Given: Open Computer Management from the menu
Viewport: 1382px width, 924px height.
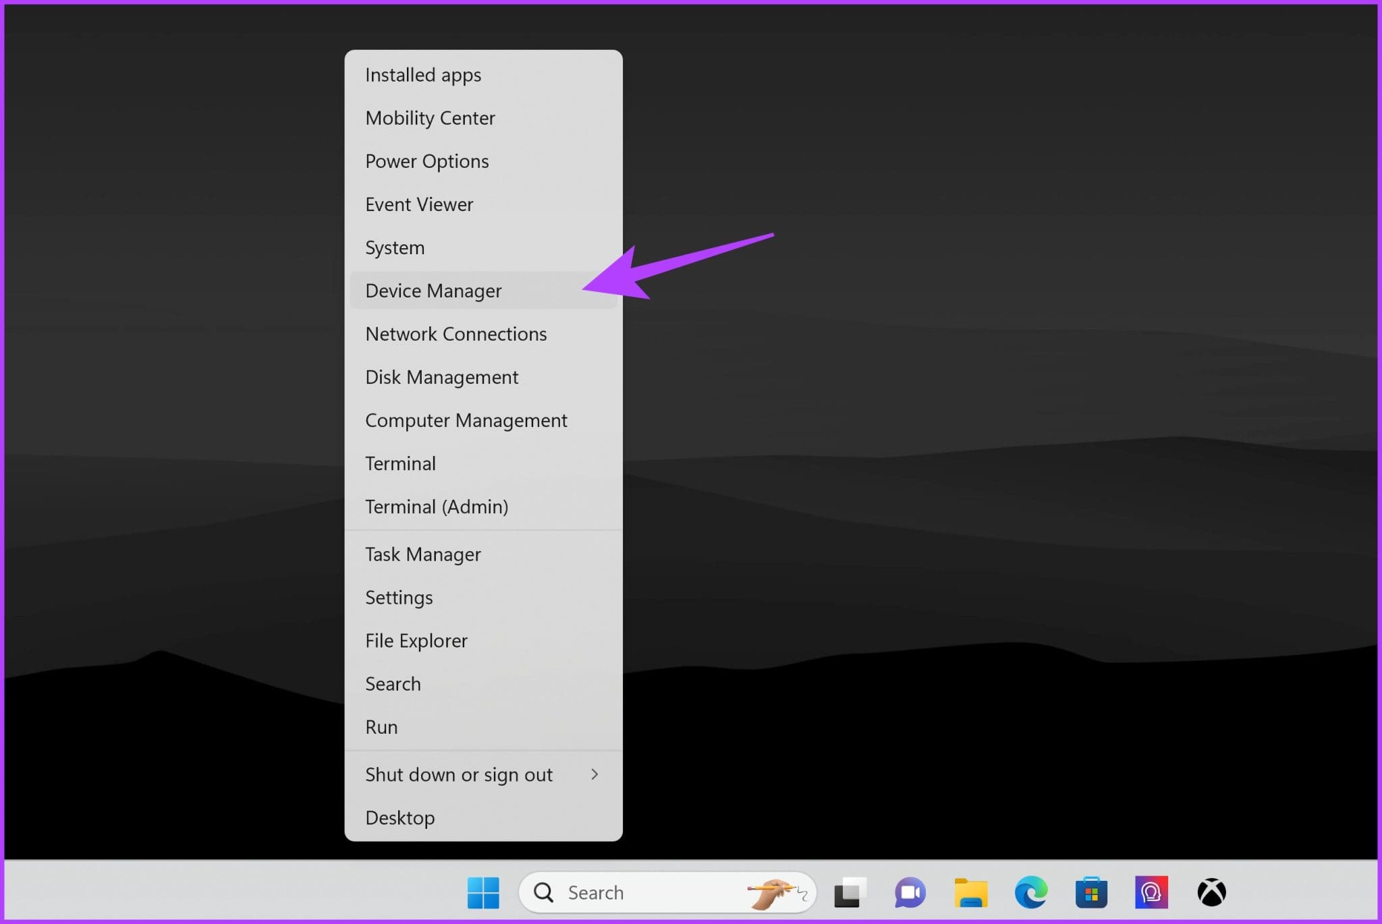Looking at the screenshot, I should pos(483,420).
